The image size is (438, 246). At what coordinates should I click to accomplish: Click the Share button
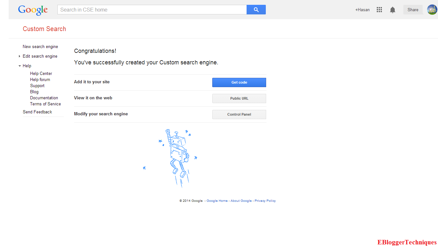point(413,10)
